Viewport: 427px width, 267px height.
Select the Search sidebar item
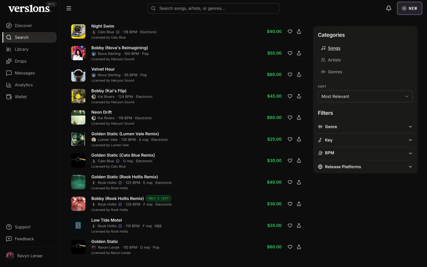pyautogui.click(x=29, y=37)
